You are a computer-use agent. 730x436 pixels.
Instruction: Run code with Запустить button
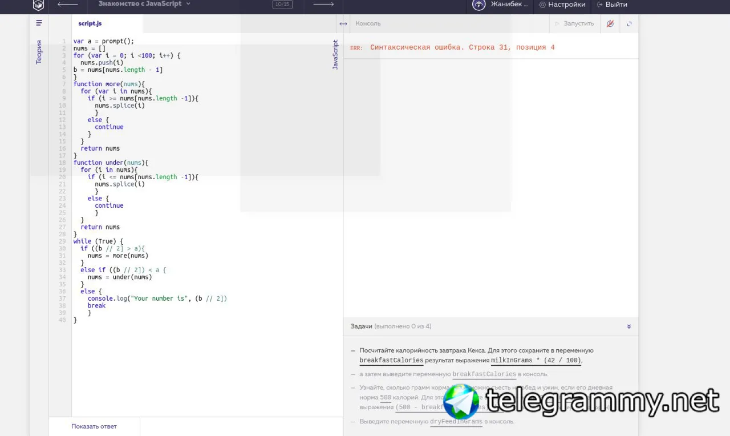tap(574, 24)
